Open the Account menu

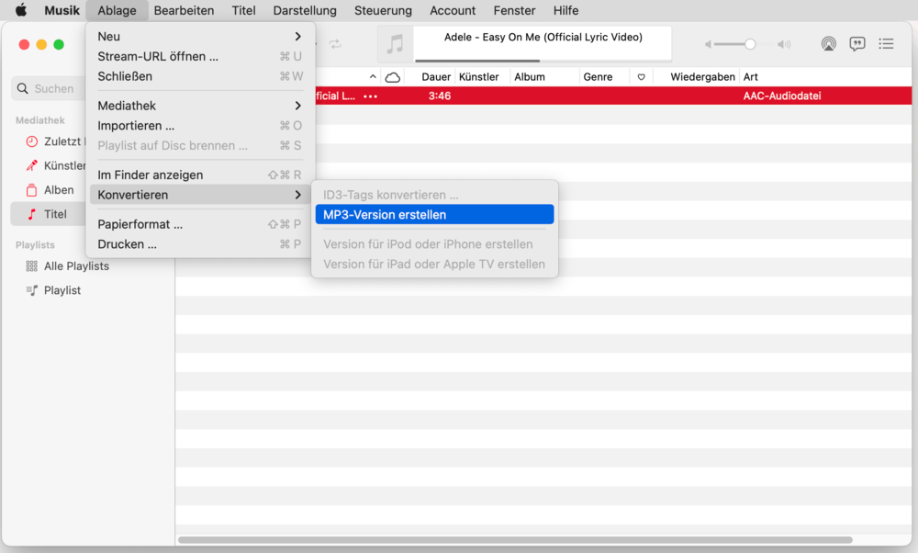pos(453,10)
